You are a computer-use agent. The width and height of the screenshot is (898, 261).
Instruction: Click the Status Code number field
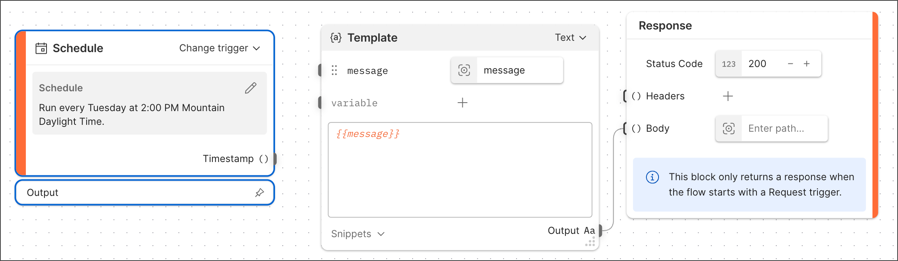point(762,64)
